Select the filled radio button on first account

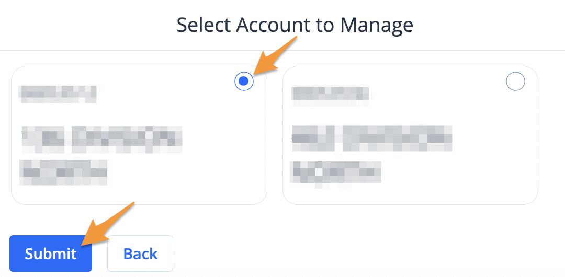coord(244,82)
